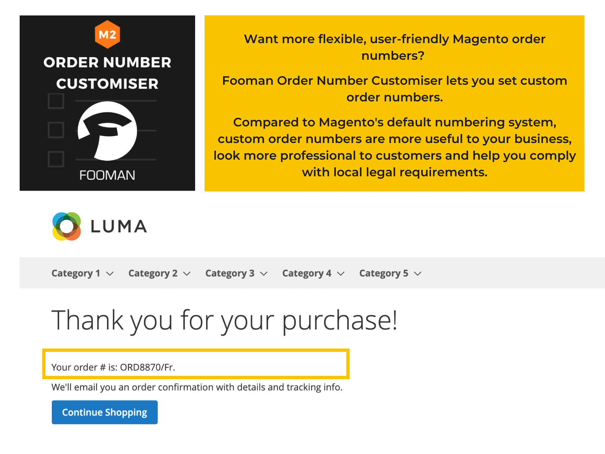This screenshot has height=454, width=605.
Task: Open the Category 1 menu
Action: [76, 273]
